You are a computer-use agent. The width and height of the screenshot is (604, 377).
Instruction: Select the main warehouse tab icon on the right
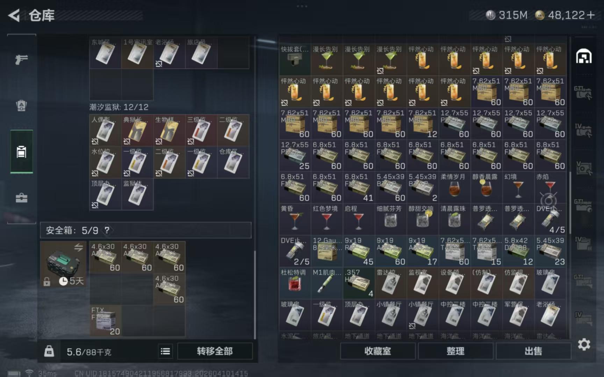584,56
